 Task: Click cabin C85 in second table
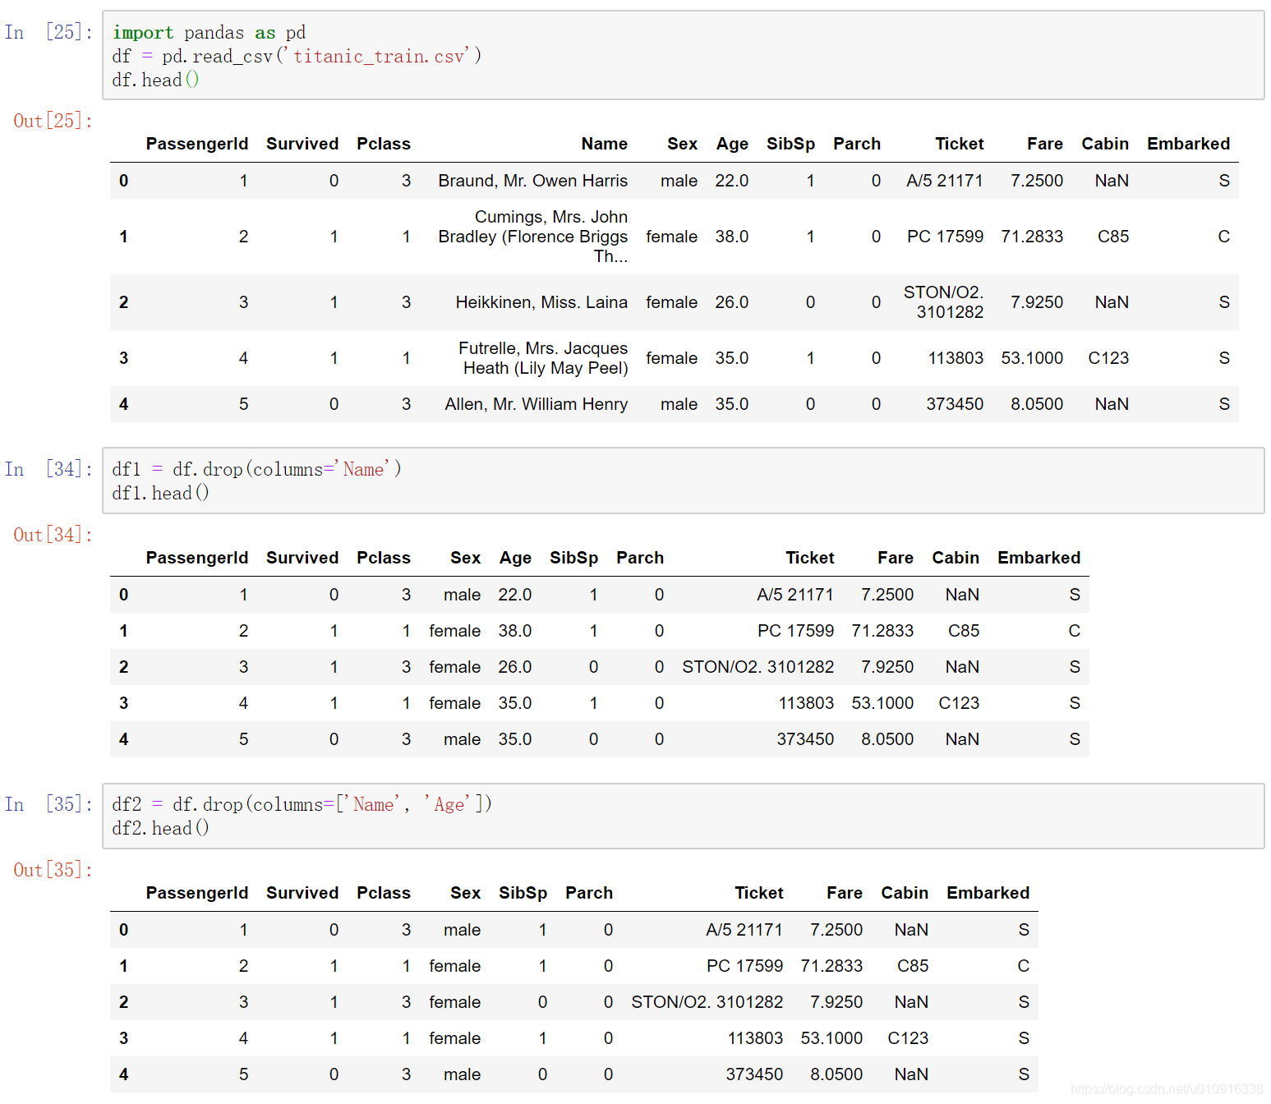(963, 631)
